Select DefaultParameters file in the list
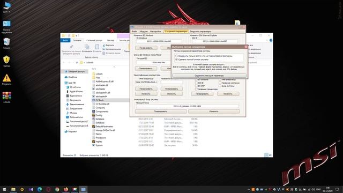This screenshot has width=343, height=193. click(x=102, y=127)
